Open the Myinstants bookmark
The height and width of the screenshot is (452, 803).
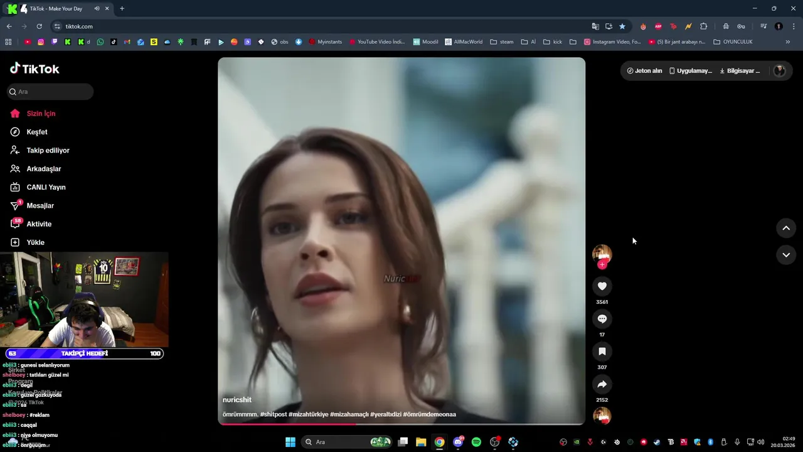point(325,42)
